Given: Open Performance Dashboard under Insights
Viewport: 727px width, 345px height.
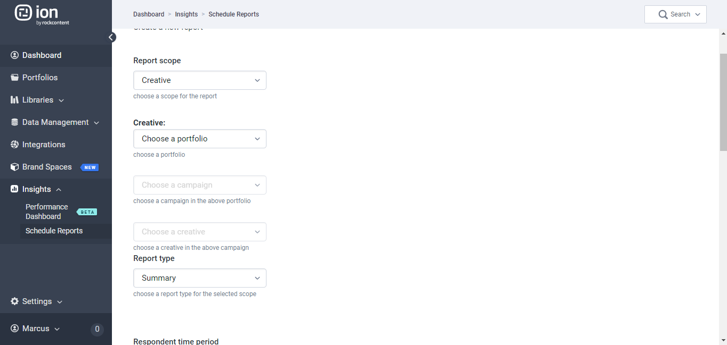Looking at the screenshot, I should (47, 212).
